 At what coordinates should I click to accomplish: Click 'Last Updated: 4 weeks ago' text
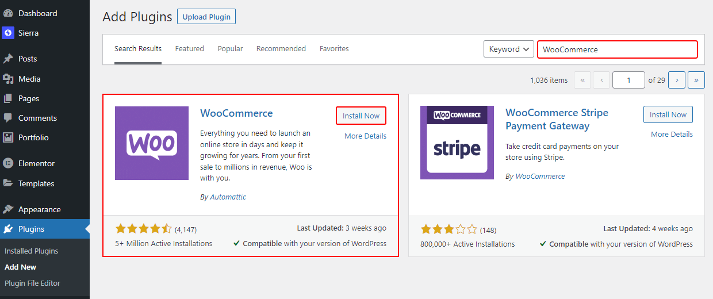[x=648, y=229]
